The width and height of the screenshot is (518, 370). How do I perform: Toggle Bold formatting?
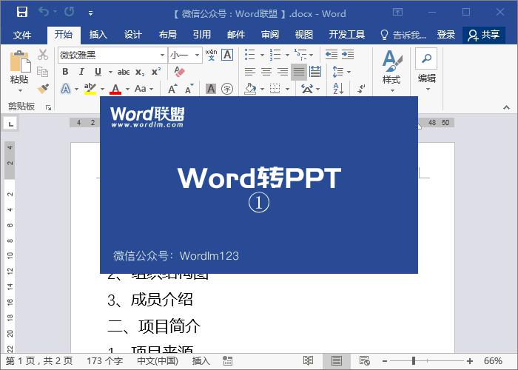click(65, 71)
